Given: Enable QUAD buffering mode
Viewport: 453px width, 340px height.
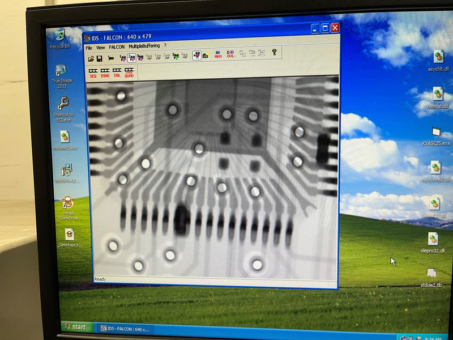Looking at the screenshot, I should [x=129, y=72].
